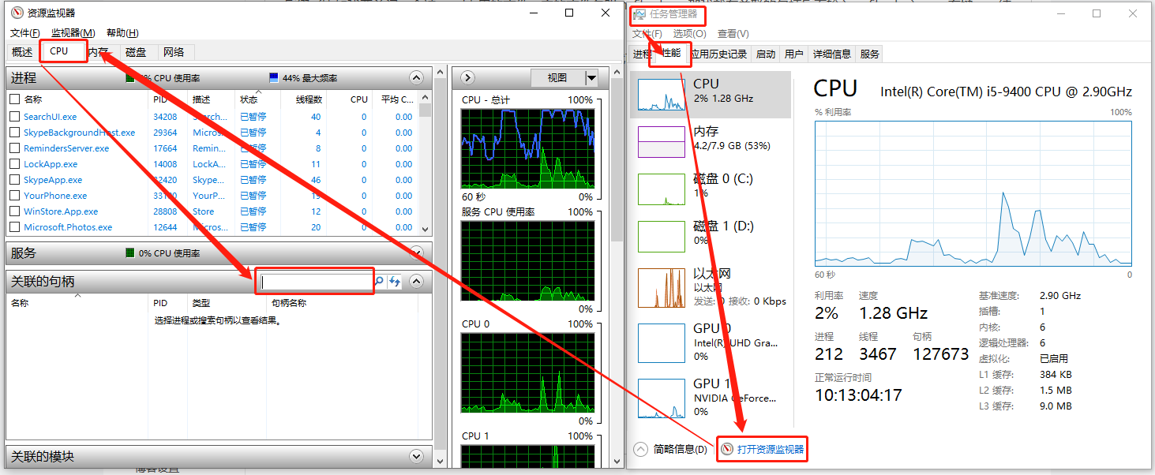Viewport: 1155px width, 475px height.
Task: Click process list scrollbar down arrow
Action: click(426, 228)
